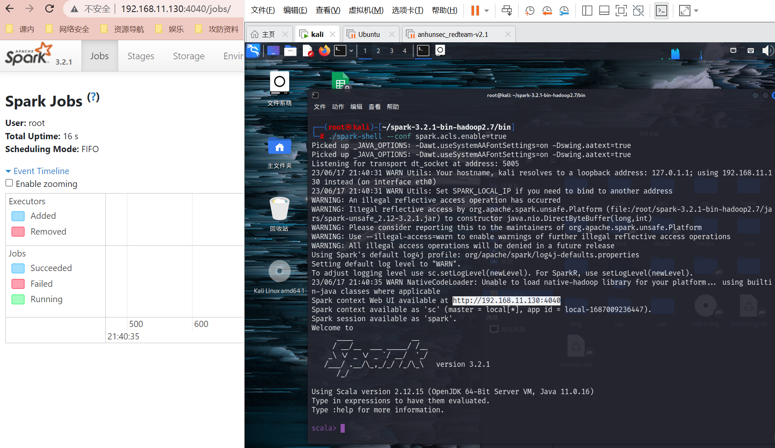Click the Spark Jobs help (?) link
Viewport: 775px width, 448px height.
93,97
